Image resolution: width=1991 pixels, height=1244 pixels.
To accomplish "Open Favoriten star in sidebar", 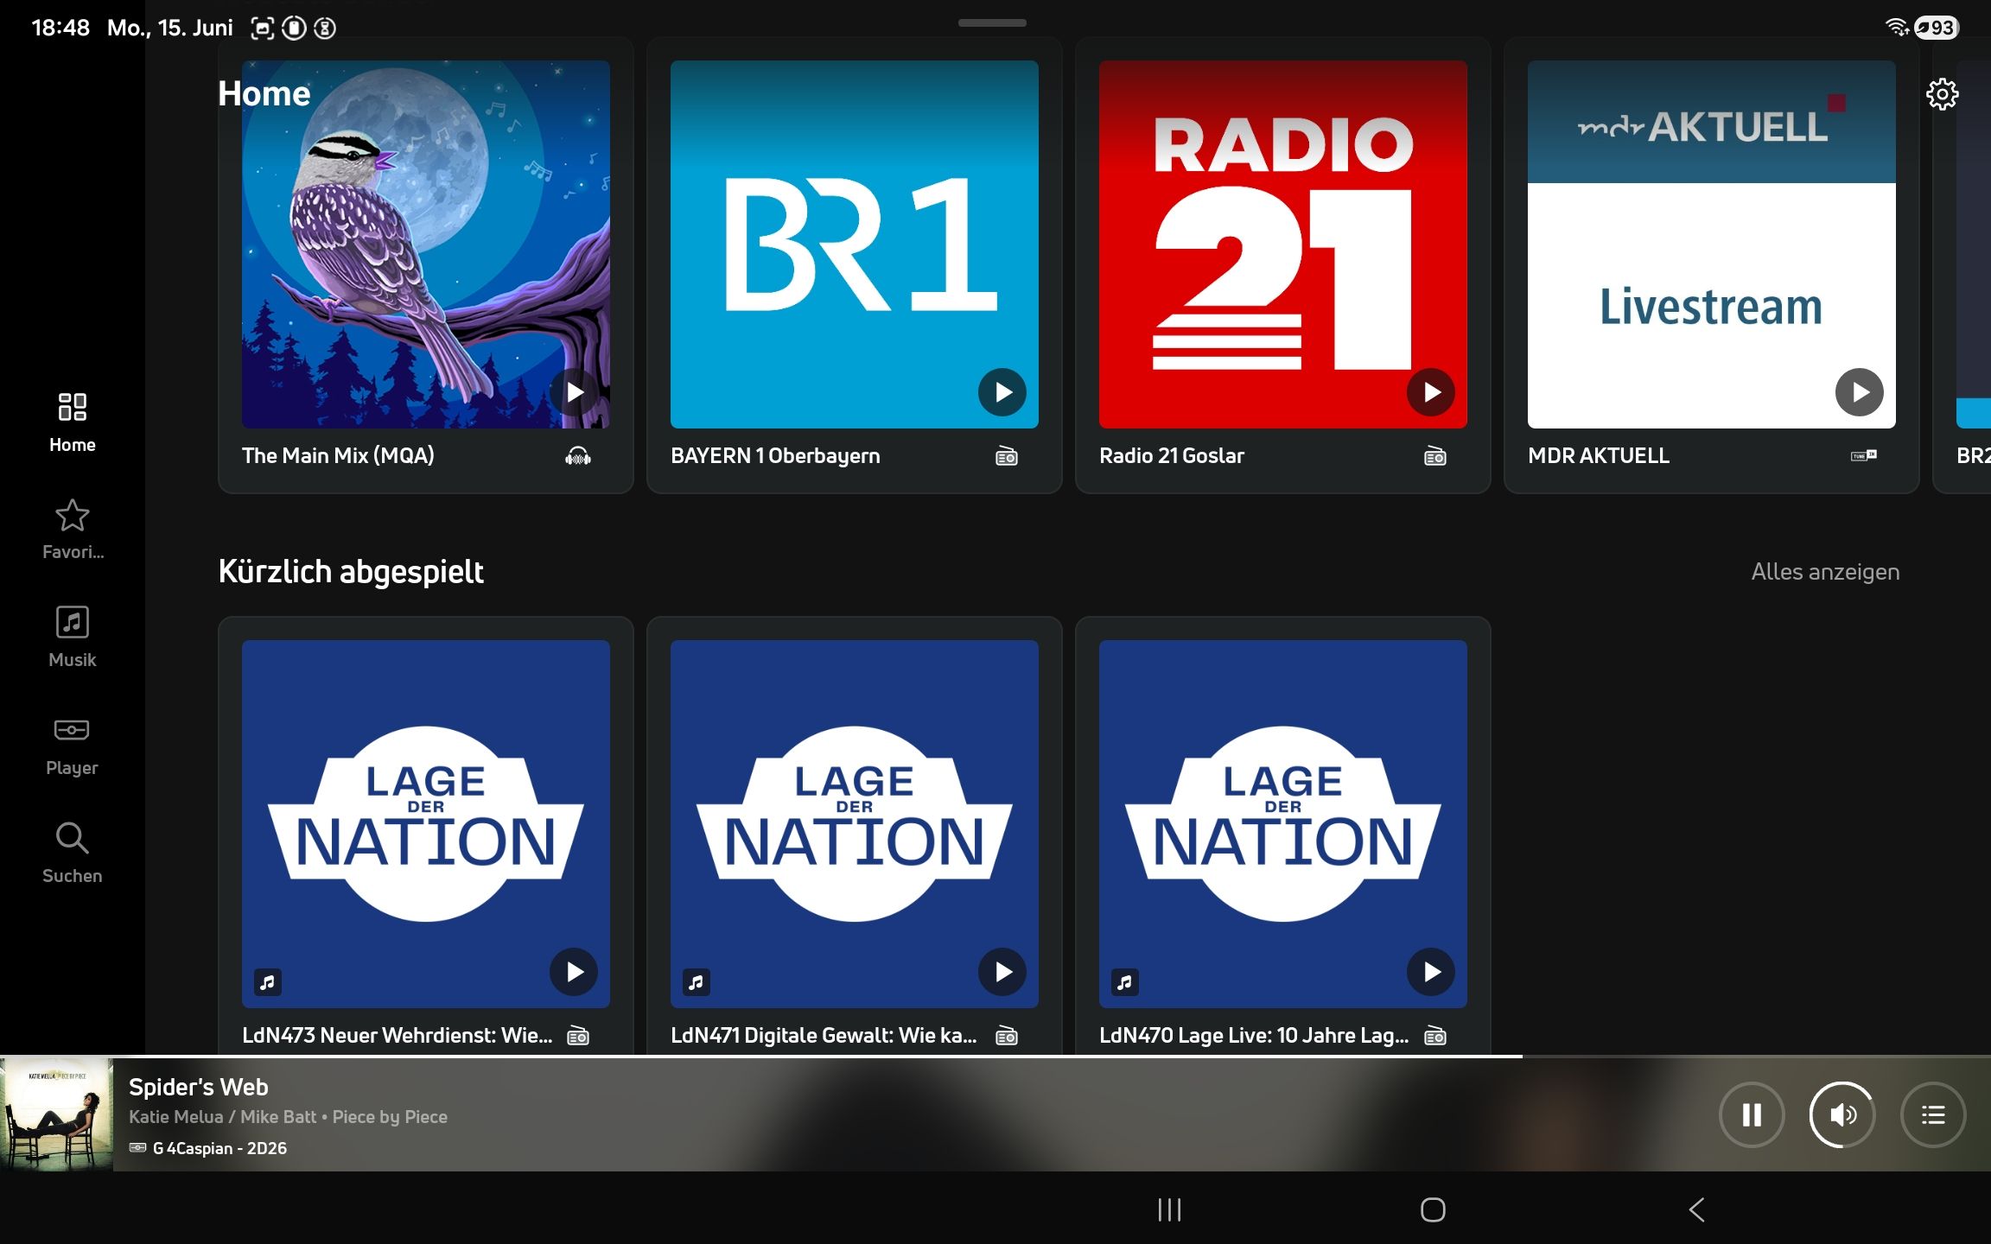I will tap(73, 530).
